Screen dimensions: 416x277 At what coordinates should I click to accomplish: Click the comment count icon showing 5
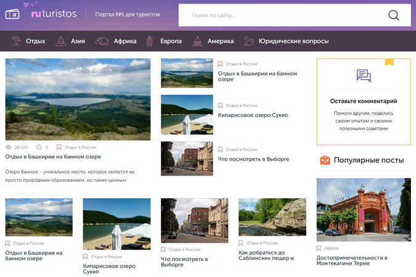point(39,147)
